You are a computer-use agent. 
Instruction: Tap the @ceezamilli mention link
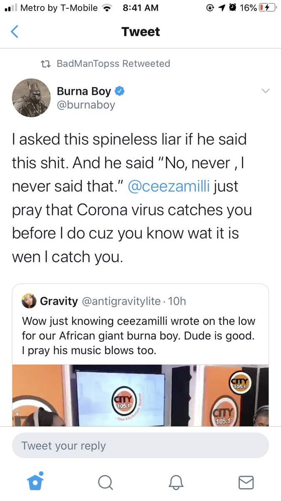(169, 187)
